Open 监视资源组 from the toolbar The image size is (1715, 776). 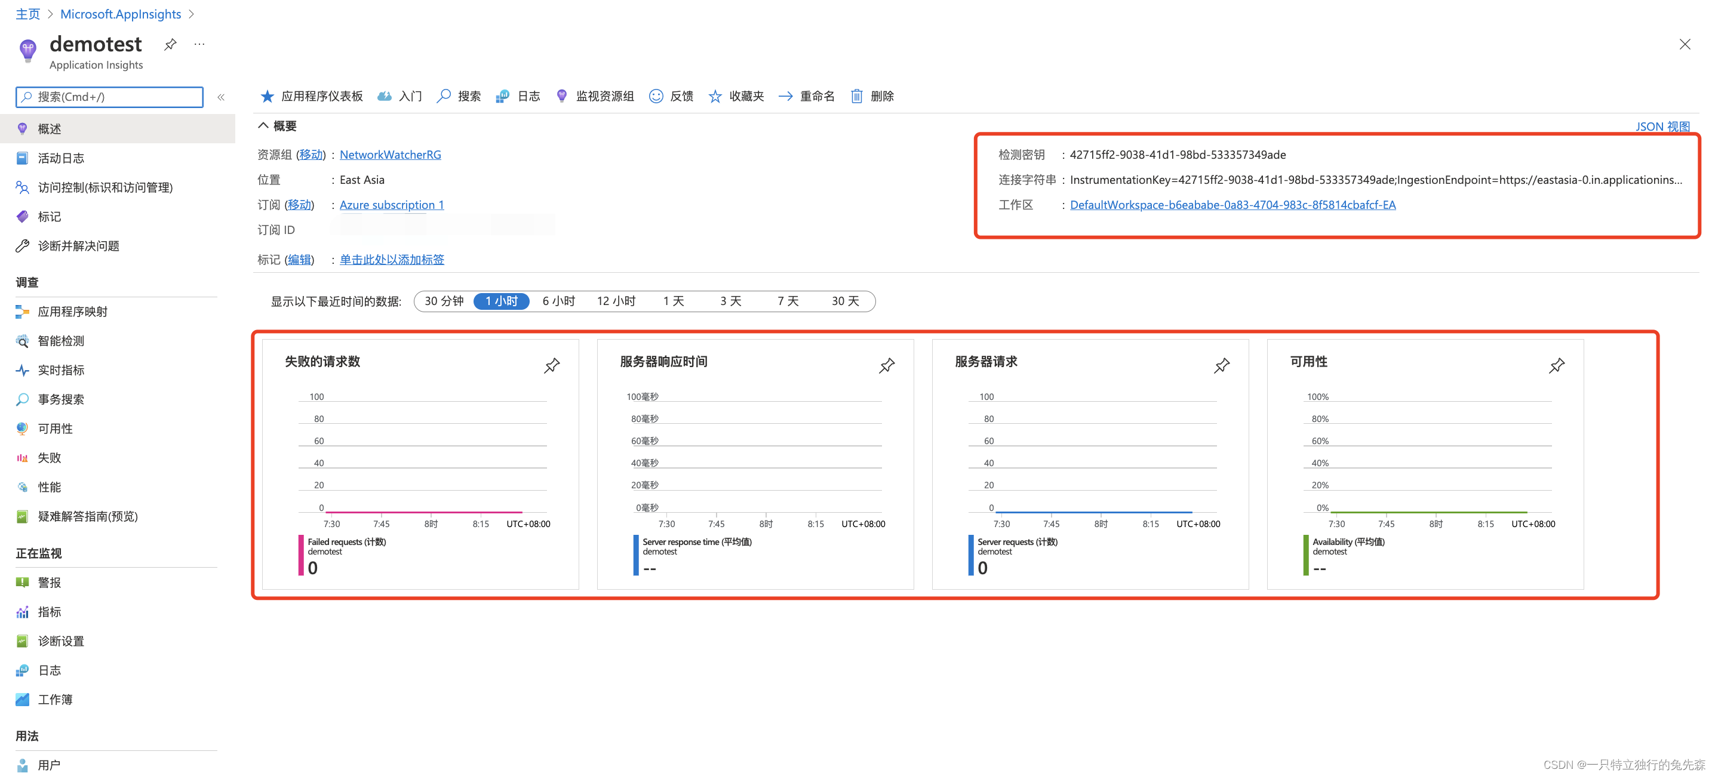603,97
